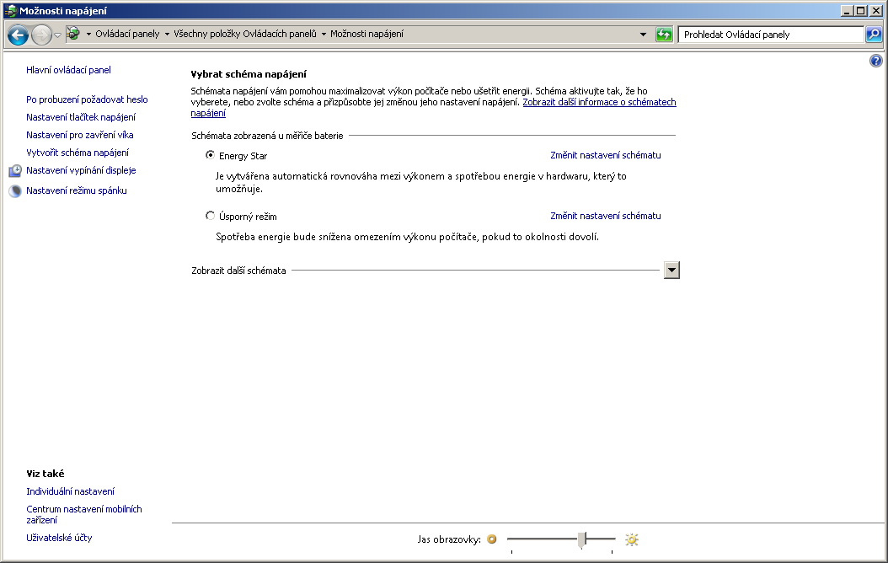Close the Možnosti napájení window
Image resolution: width=888 pixels, height=563 pixels.
[x=875, y=11]
